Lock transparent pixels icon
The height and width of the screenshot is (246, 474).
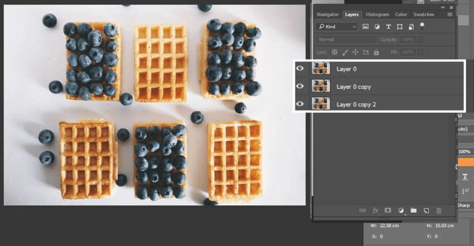click(335, 52)
